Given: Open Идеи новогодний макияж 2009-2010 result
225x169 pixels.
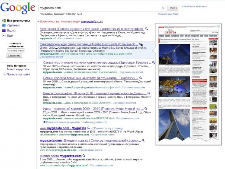Looking at the screenshot, I should pos(93,109).
